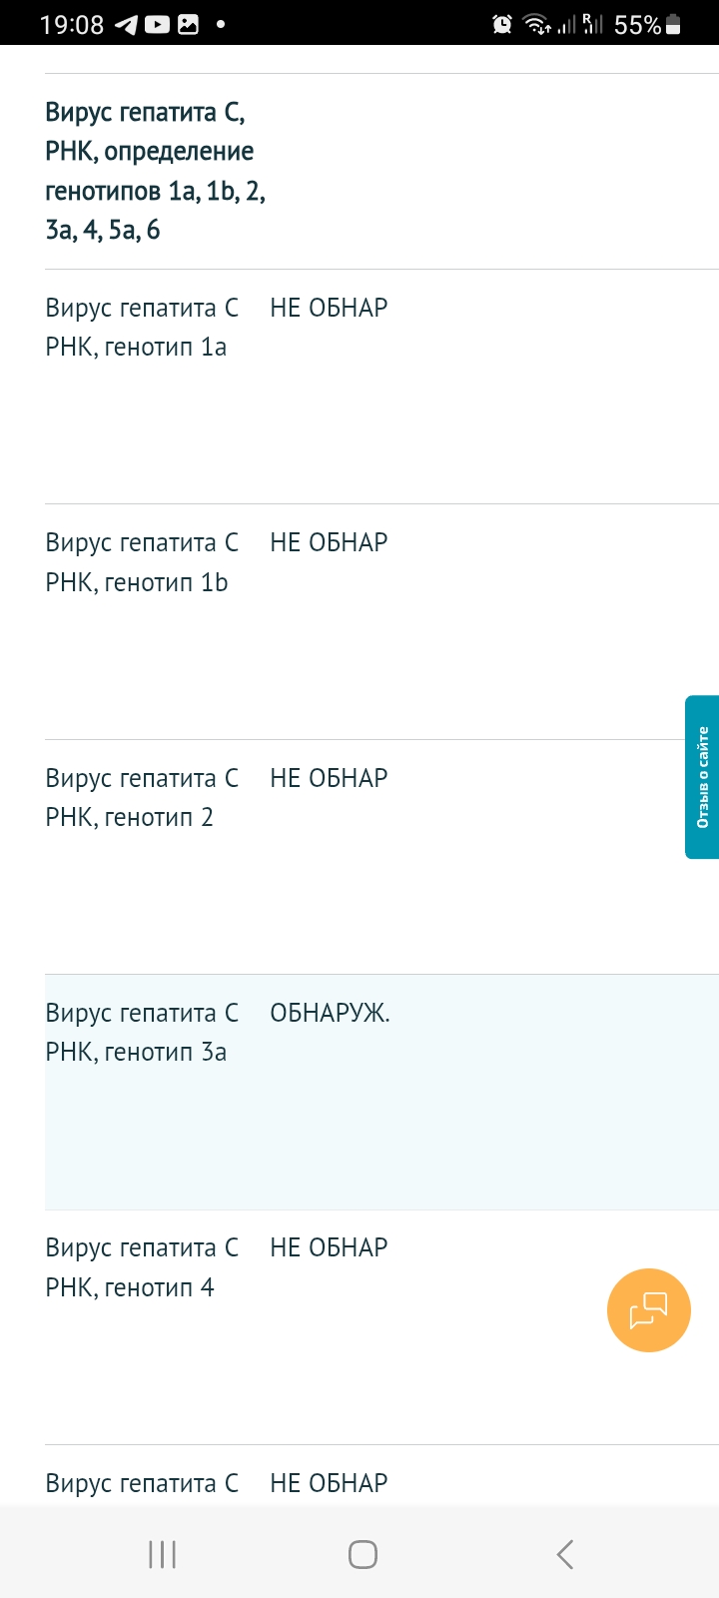Open the "Отзыв о сайте" feedback tab

click(702, 776)
